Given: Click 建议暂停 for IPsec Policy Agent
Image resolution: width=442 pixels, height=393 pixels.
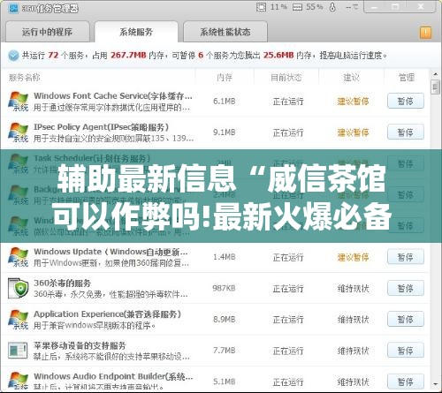Looking at the screenshot, I should (x=353, y=132).
